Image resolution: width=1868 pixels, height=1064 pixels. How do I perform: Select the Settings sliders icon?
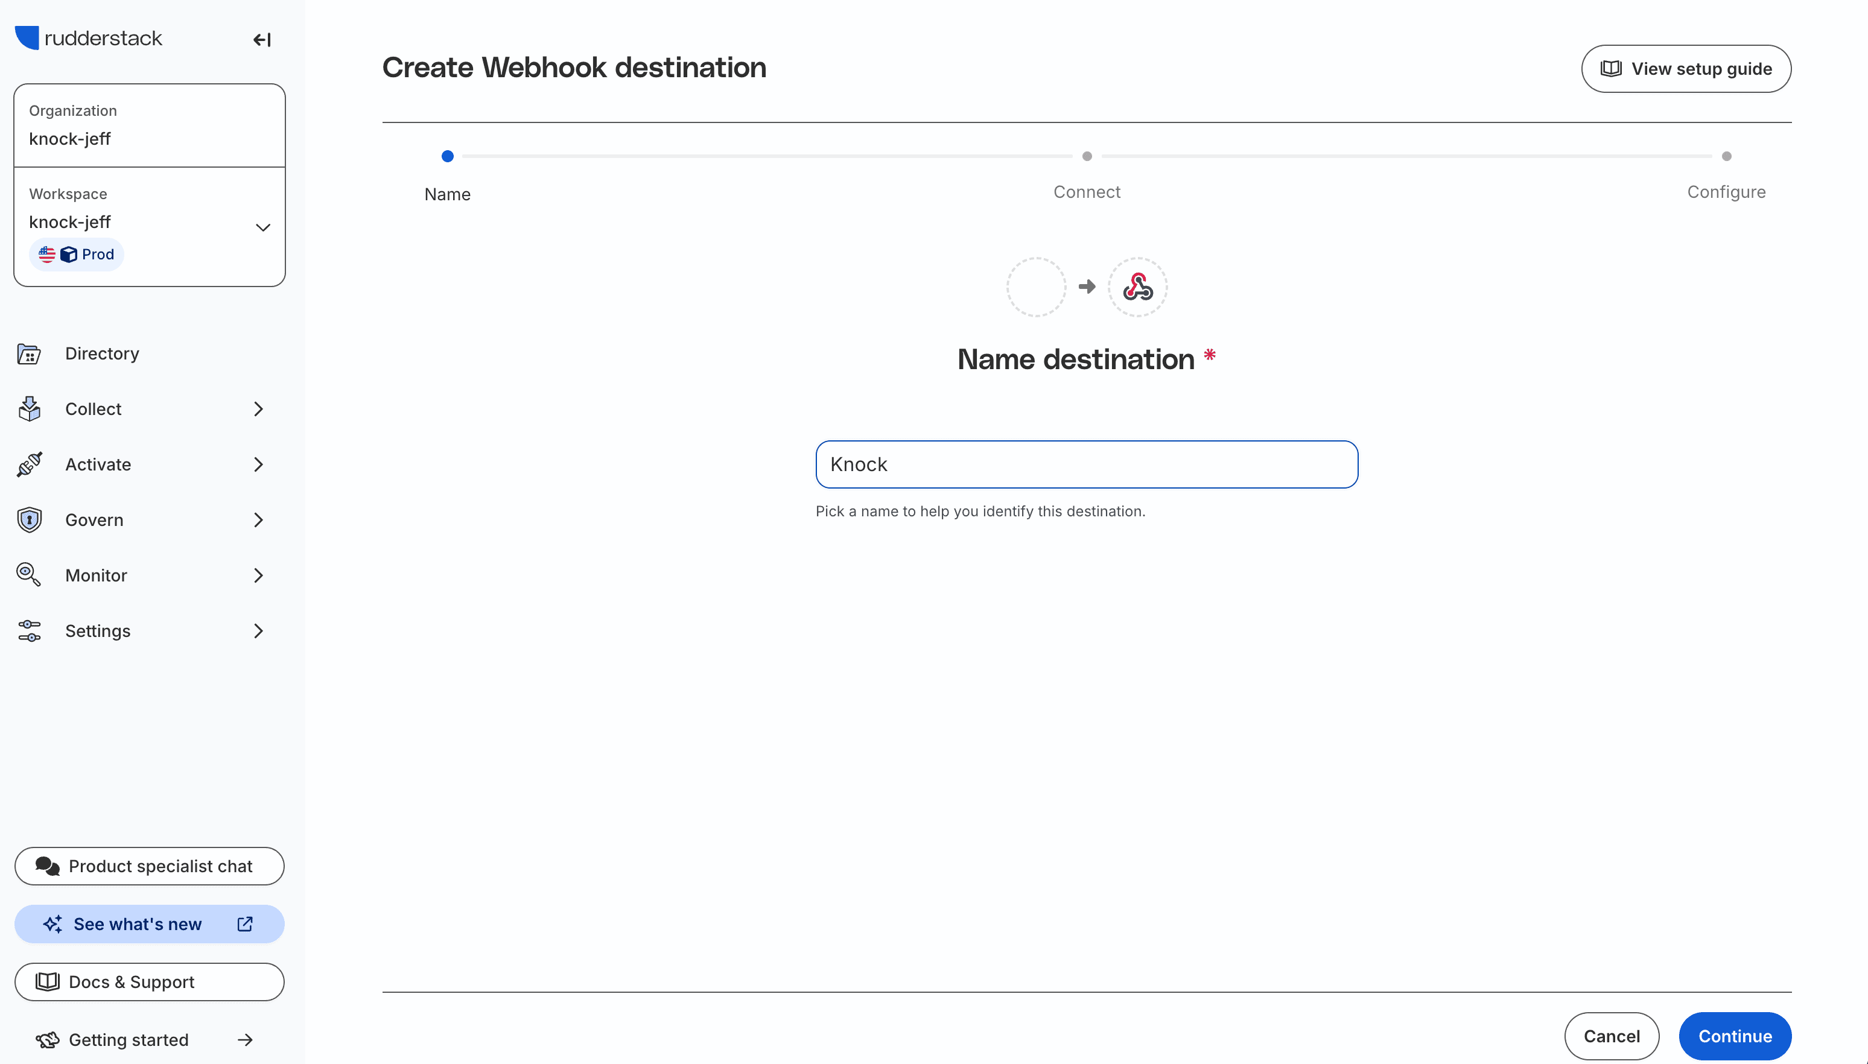(x=28, y=631)
